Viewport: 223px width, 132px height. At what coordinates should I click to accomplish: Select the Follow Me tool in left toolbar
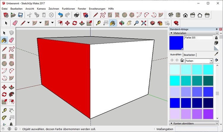point(12,94)
